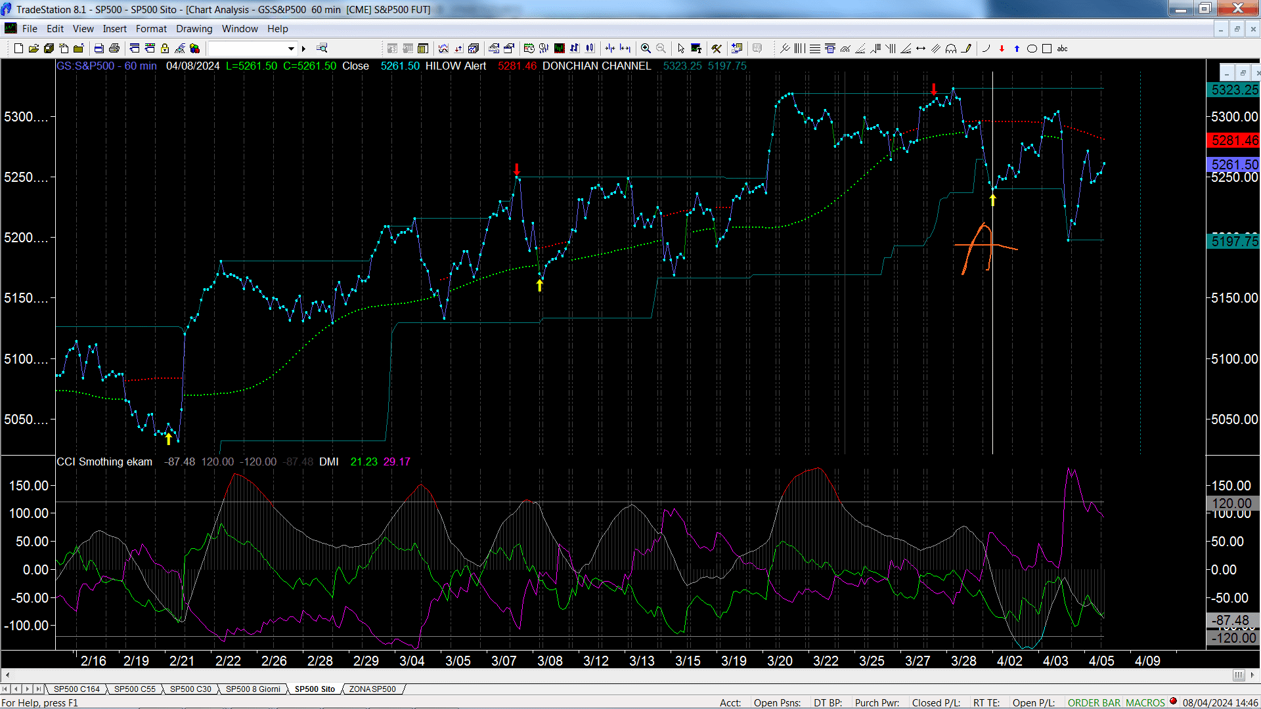Click the arrow next to symbol box
This screenshot has height=709, width=1261.
[303, 49]
